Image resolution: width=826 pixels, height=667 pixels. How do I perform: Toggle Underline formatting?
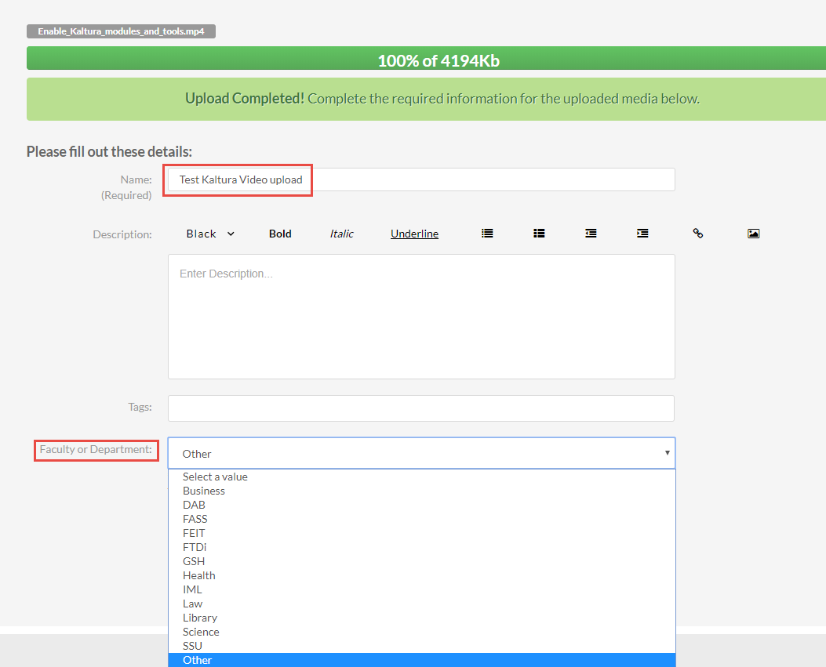coord(414,234)
